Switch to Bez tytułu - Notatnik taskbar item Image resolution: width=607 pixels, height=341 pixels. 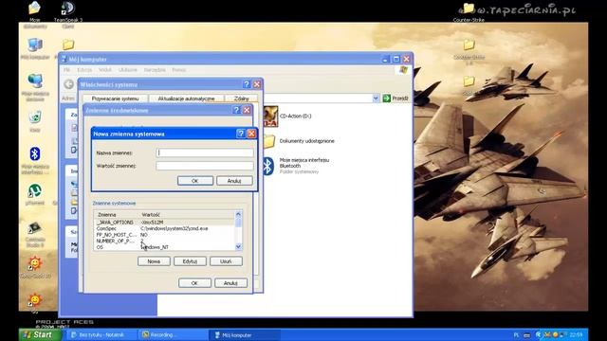coord(101,335)
